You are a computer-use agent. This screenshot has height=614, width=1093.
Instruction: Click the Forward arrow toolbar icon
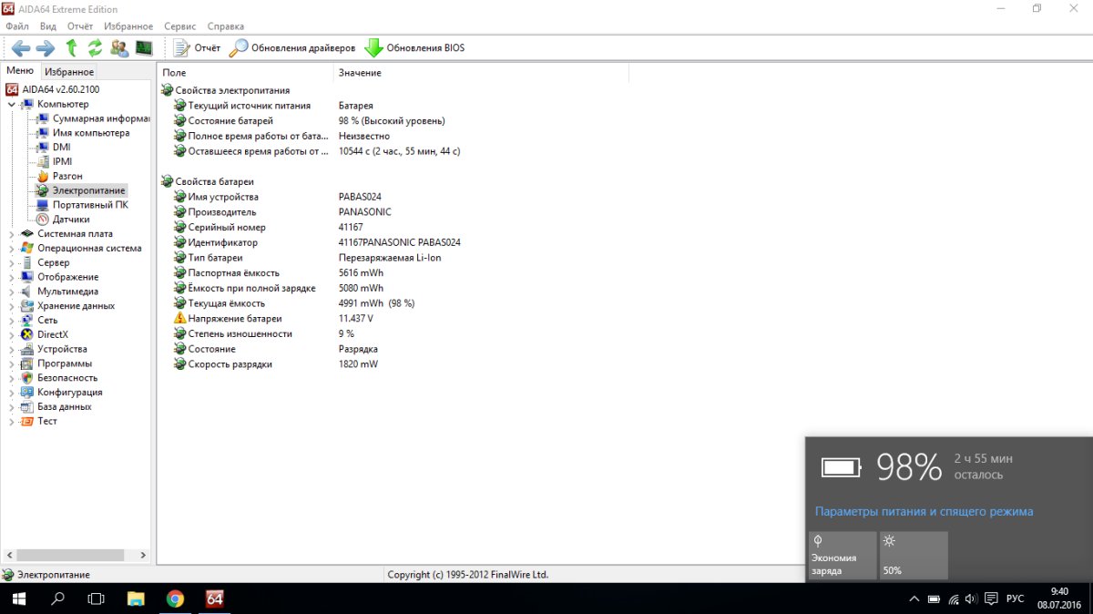[46, 48]
